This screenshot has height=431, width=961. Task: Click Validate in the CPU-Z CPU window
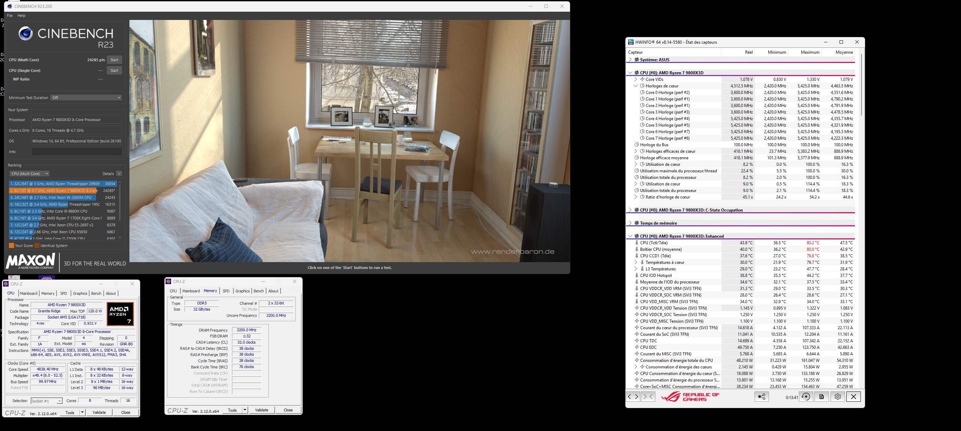click(x=99, y=412)
